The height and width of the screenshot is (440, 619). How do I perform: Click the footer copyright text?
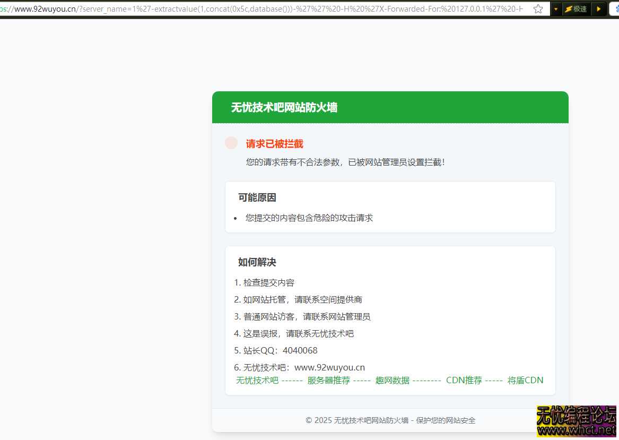(390, 420)
